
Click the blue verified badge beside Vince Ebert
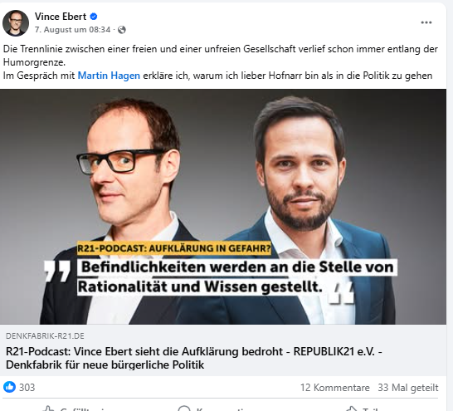tap(94, 17)
